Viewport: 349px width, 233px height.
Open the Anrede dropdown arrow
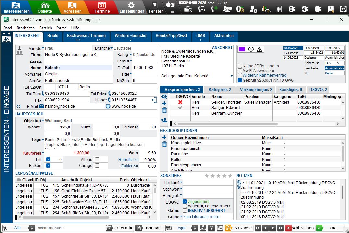click(43, 48)
